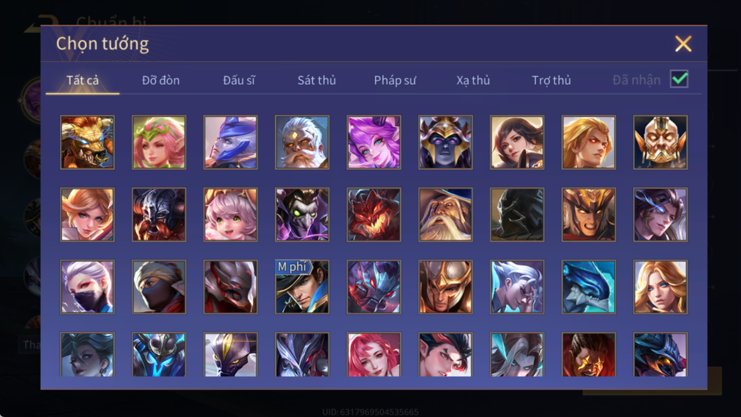This screenshot has height=417, width=741.
Task: Select the red lava demon hero
Action: coord(374,215)
